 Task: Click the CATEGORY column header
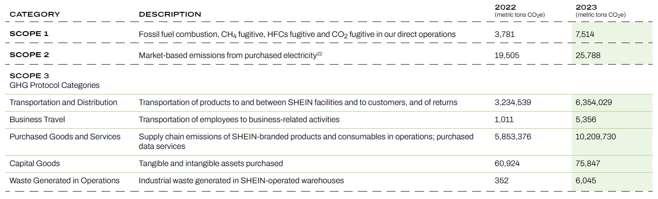(x=35, y=14)
